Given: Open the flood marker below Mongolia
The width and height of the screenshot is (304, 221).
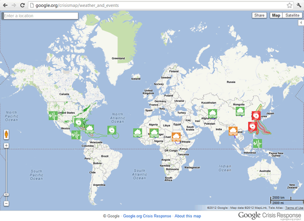Looking at the screenshot, I should point(240,111).
